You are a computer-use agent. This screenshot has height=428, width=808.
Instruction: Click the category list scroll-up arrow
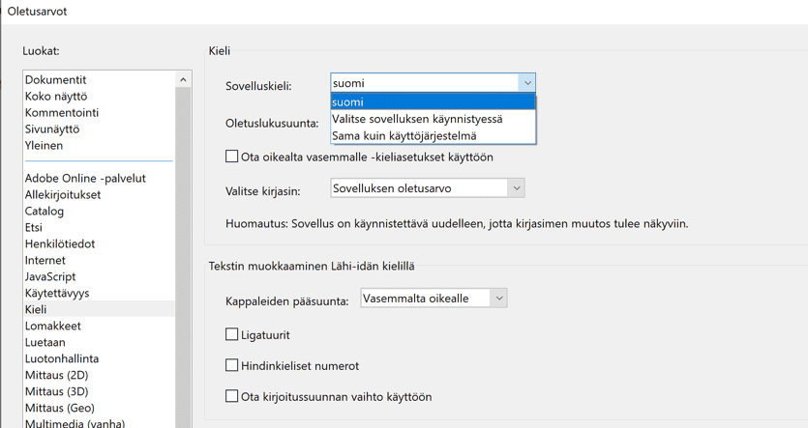[183, 80]
